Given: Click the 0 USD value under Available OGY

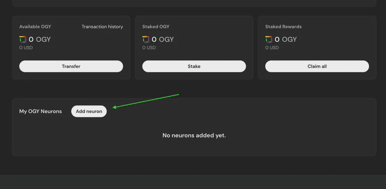Looking at the screenshot, I should 26,48.
